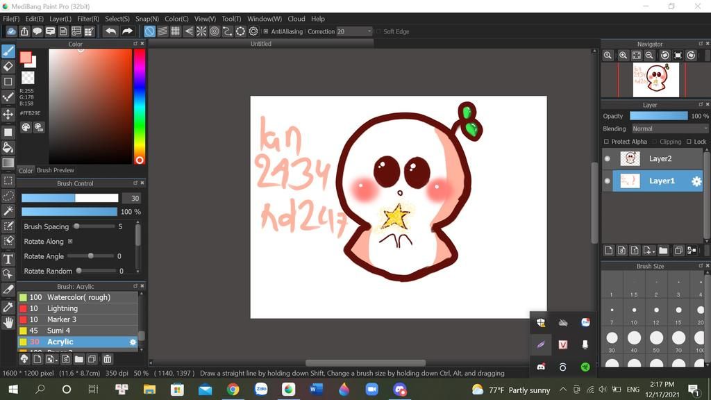Click the Navigator preview thumbnail
The image size is (711, 400).
[x=655, y=79]
